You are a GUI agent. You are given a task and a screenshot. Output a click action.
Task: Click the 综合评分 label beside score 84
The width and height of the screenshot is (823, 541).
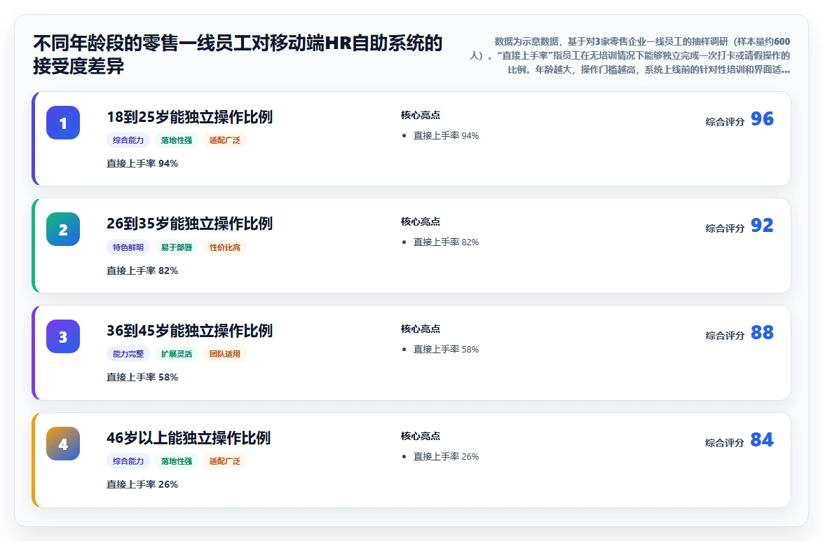tap(725, 443)
